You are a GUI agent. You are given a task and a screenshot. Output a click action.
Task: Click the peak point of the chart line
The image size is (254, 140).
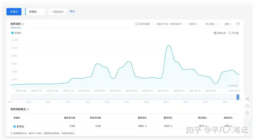click(x=168, y=45)
